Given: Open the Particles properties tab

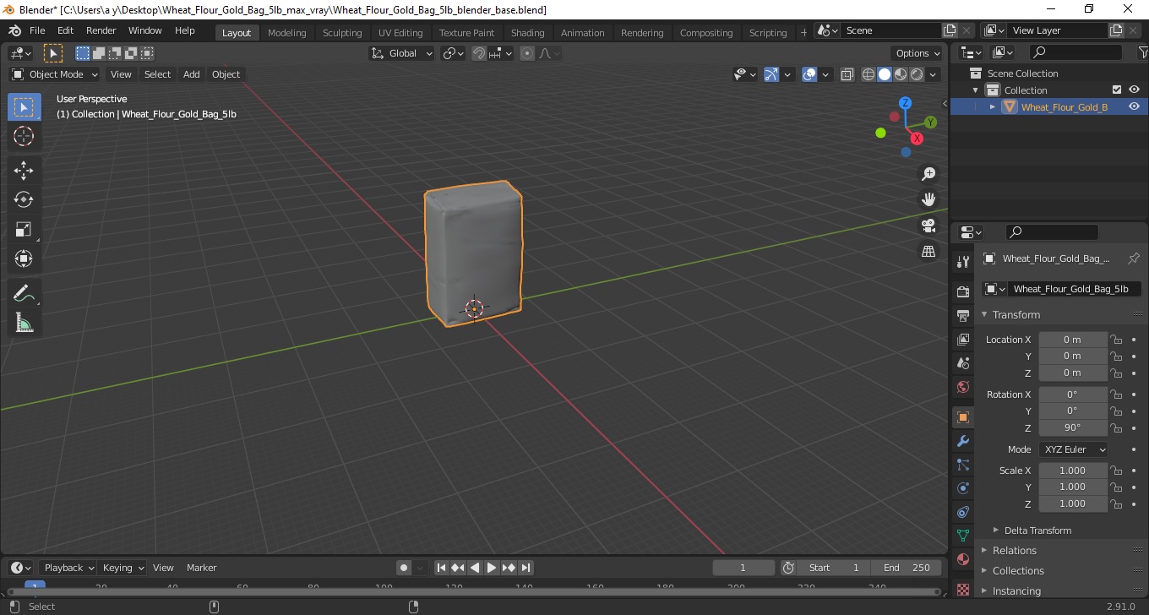Looking at the screenshot, I should point(963,465).
